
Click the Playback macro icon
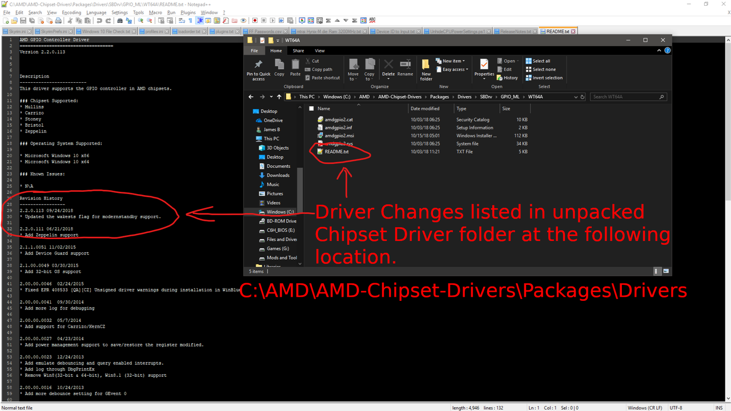point(272,21)
